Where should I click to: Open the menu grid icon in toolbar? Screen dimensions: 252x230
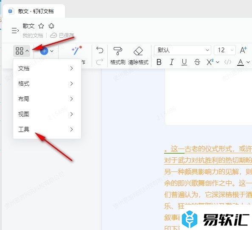pos(22,51)
